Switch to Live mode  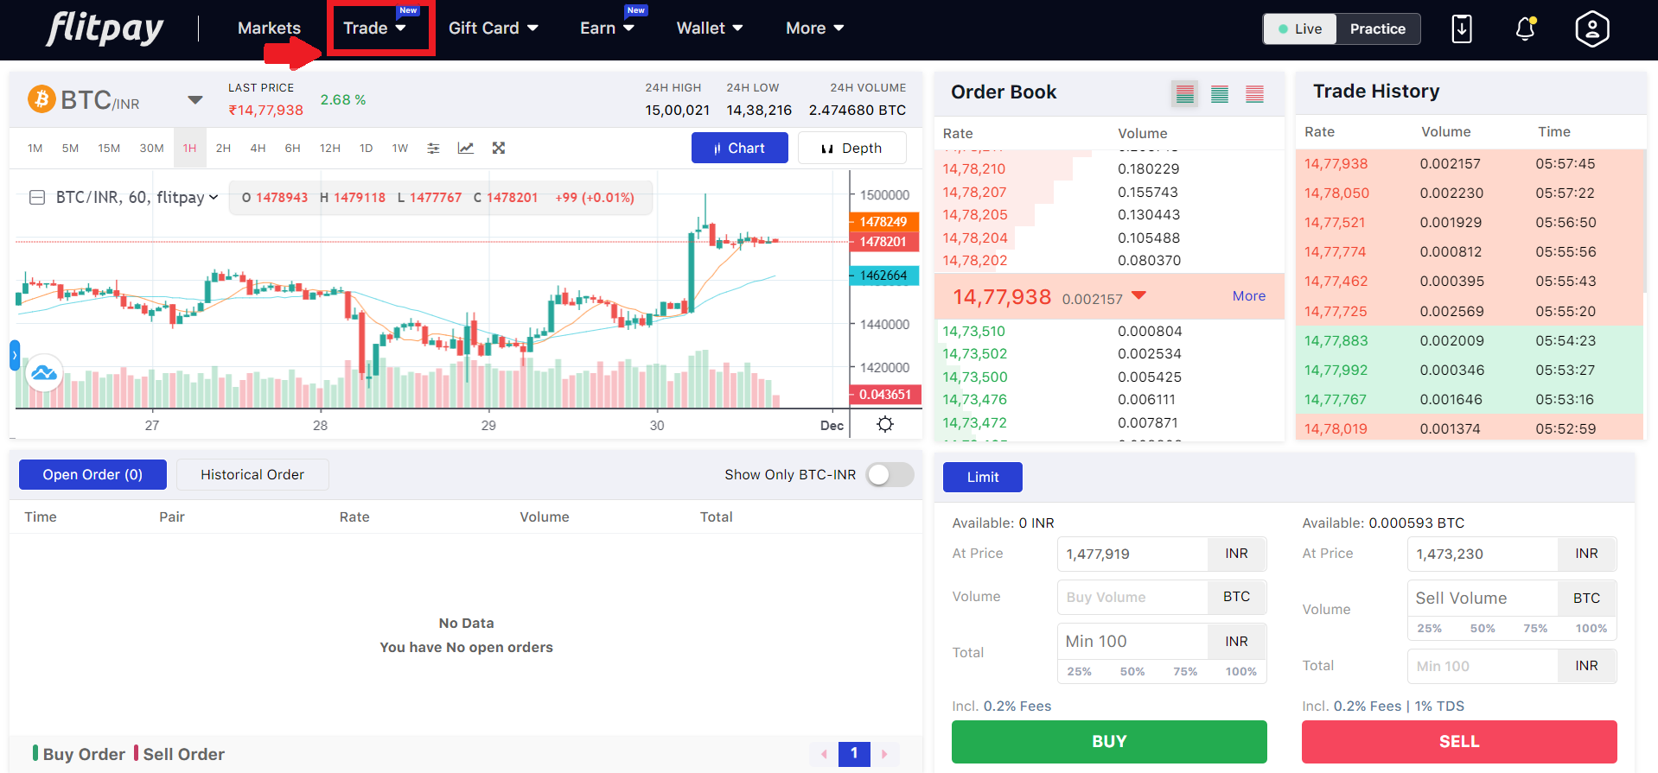point(1300,29)
